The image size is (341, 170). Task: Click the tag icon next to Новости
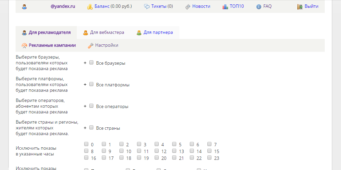188,7
